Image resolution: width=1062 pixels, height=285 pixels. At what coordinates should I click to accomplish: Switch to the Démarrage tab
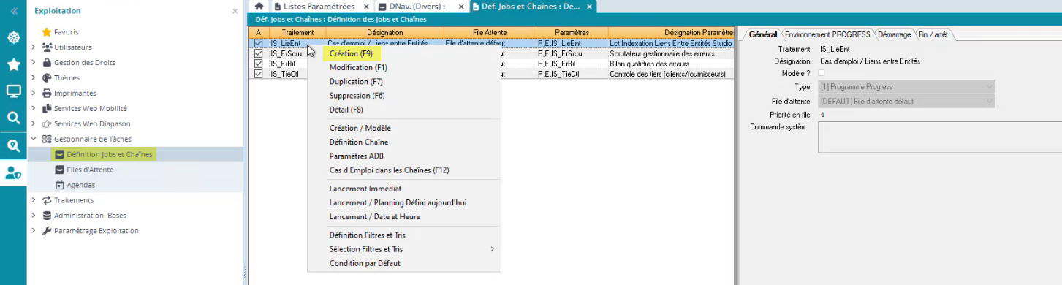pyautogui.click(x=894, y=34)
